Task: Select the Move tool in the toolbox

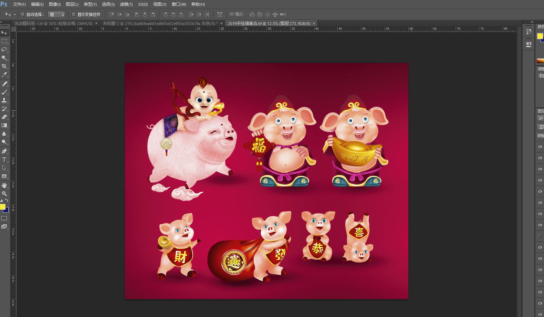Action: (4, 33)
